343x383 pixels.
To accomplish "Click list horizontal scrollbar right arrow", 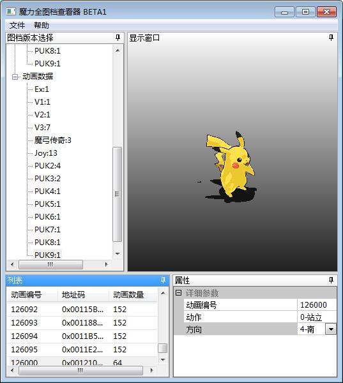I will (151, 370).
